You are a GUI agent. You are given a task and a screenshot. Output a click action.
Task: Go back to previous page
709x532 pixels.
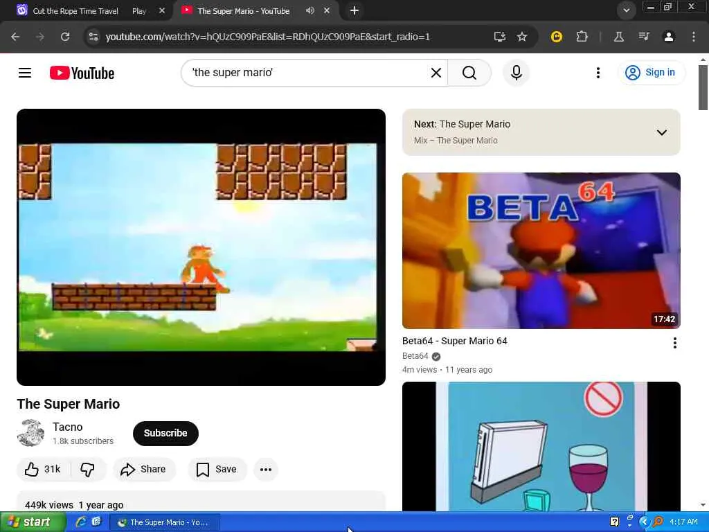(x=15, y=37)
